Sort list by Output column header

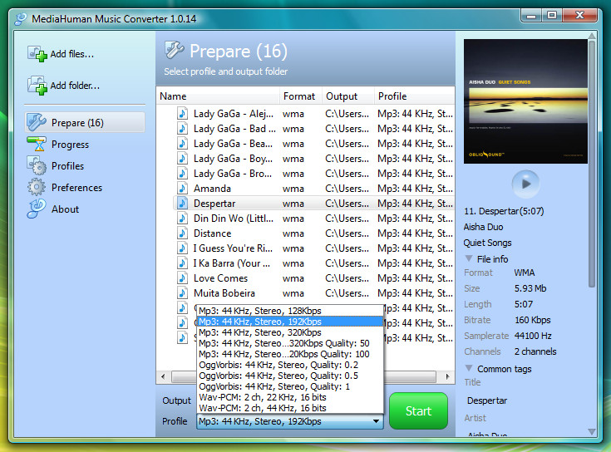tap(347, 96)
